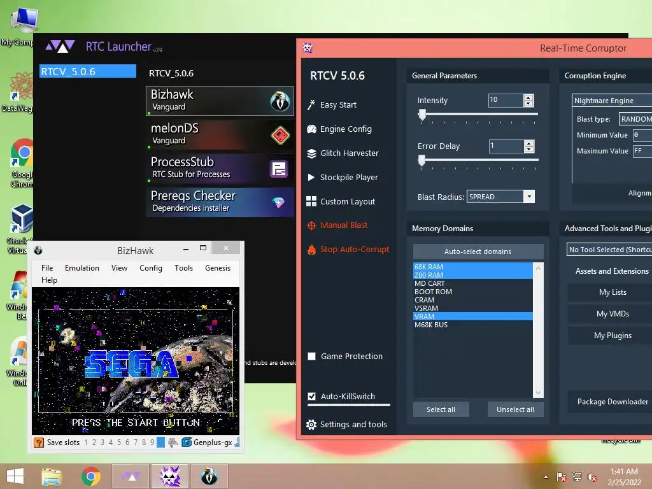Select MD CART memory domain
The width and height of the screenshot is (652, 489).
473,283
